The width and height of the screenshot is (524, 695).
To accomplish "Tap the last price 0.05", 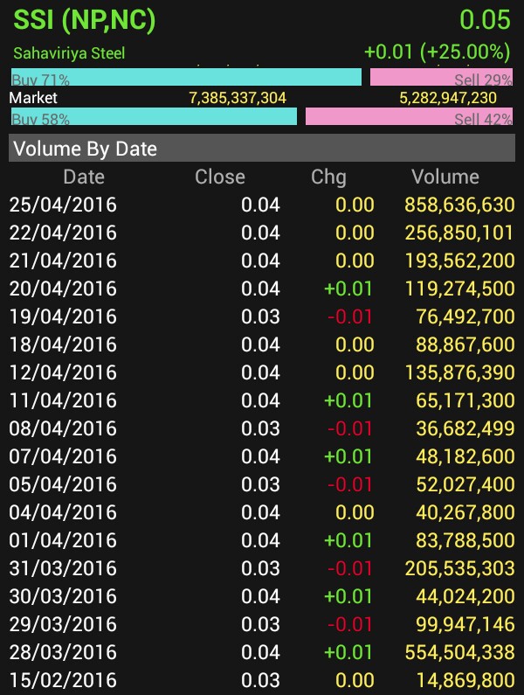I will click(x=485, y=20).
